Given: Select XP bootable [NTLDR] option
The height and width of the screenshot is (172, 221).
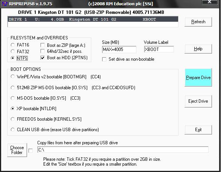Looking at the screenshot, I should (13, 109).
